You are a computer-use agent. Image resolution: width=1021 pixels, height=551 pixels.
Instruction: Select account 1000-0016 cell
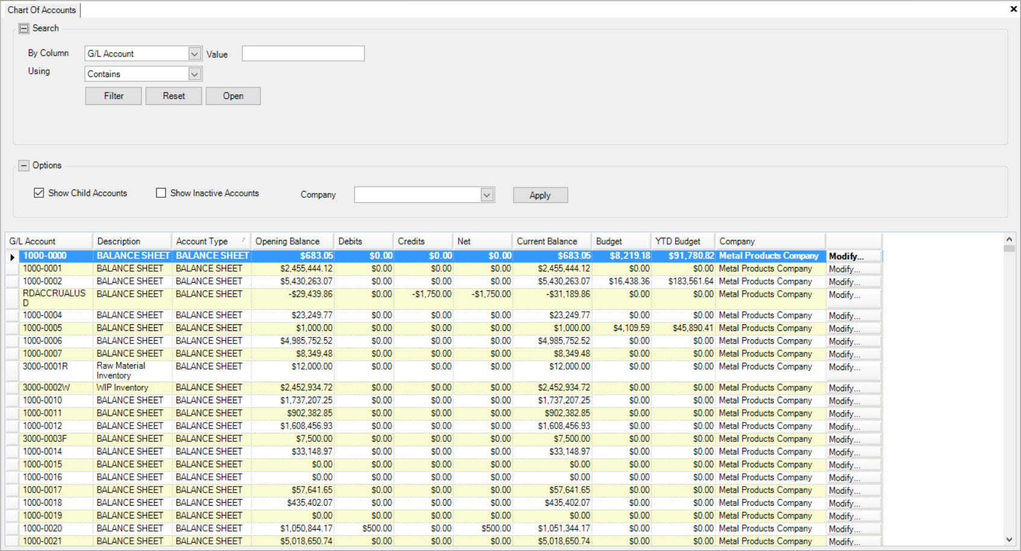[56, 477]
